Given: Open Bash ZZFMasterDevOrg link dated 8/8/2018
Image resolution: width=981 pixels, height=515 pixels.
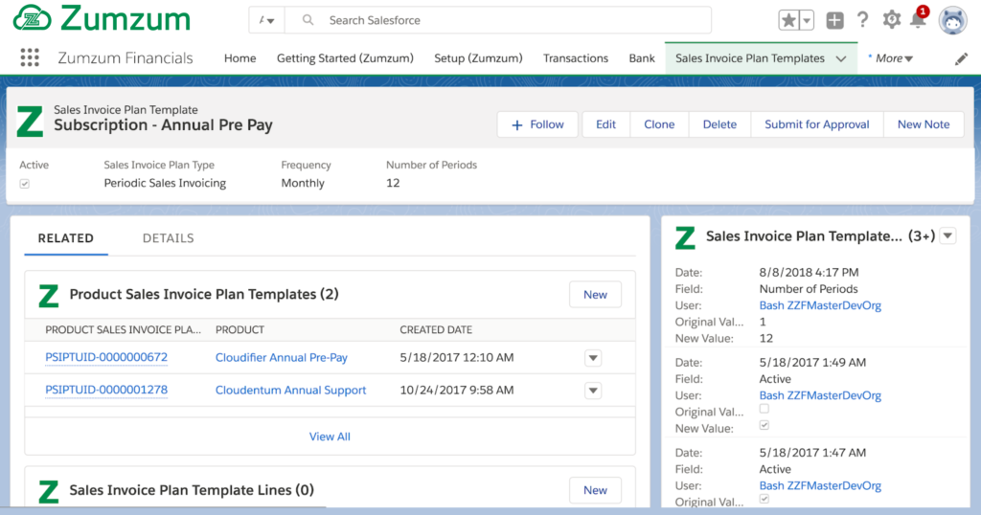Looking at the screenshot, I should tap(820, 305).
